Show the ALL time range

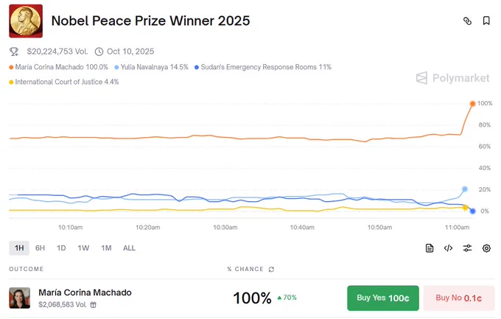129,248
